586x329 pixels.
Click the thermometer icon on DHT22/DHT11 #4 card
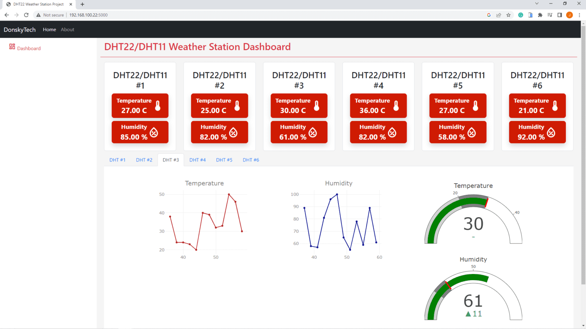396,106
